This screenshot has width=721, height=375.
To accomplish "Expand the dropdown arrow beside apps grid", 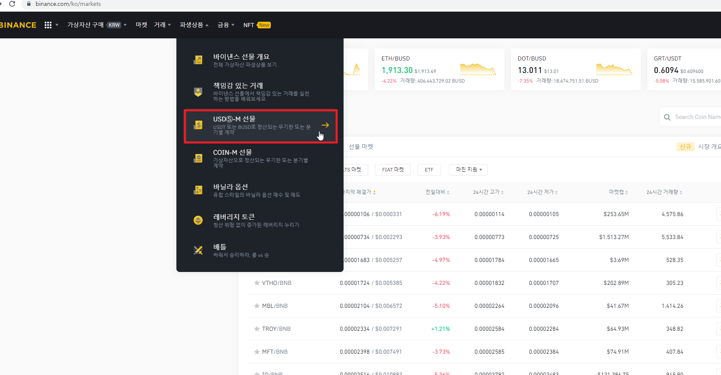I will tap(57, 25).
